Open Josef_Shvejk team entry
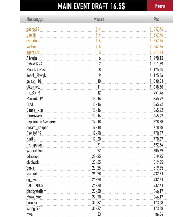Image resolution: width=193 pixels, height=217 pixels. click(x=36, y=75)
